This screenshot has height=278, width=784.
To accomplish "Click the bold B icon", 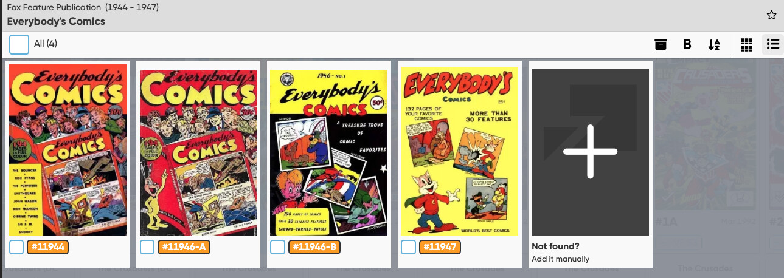I will (687, 44).
